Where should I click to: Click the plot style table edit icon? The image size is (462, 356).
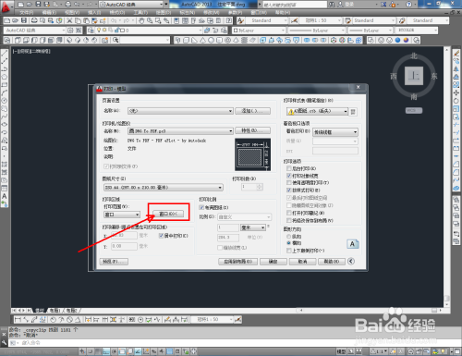tap(353, 111)
